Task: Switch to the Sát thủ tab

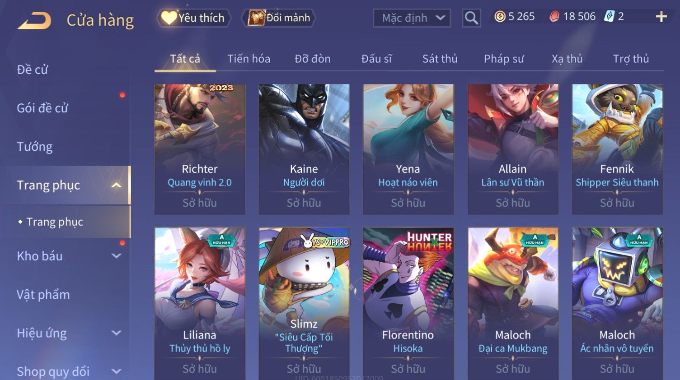Action: pyautogui.click(x=440, y=59)
